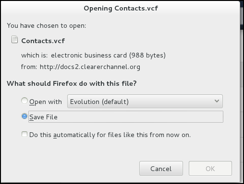The image size is (244, 184).
Task: Click the What should Firefox do heading
Action: click(72, 83)
